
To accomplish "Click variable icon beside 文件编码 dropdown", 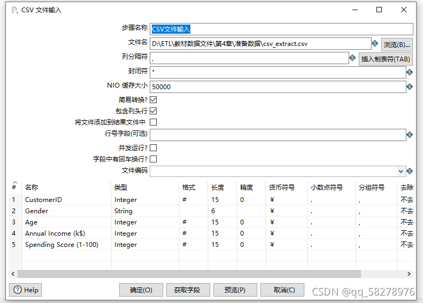I will 410,171.
